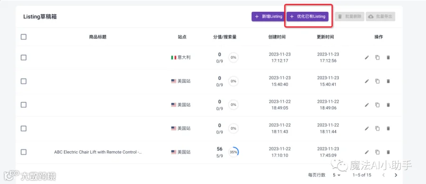Click the Listing草稿箱 heading
The image size is (426, 184).
(40, 17)
